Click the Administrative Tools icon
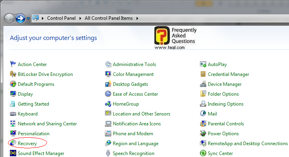Viewport: 289px width, 157px height. (x=108, y=64)
